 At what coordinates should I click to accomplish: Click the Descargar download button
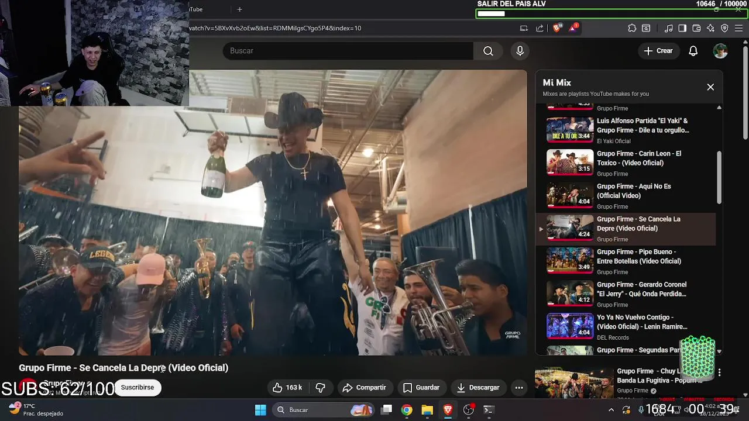point(478,387)
